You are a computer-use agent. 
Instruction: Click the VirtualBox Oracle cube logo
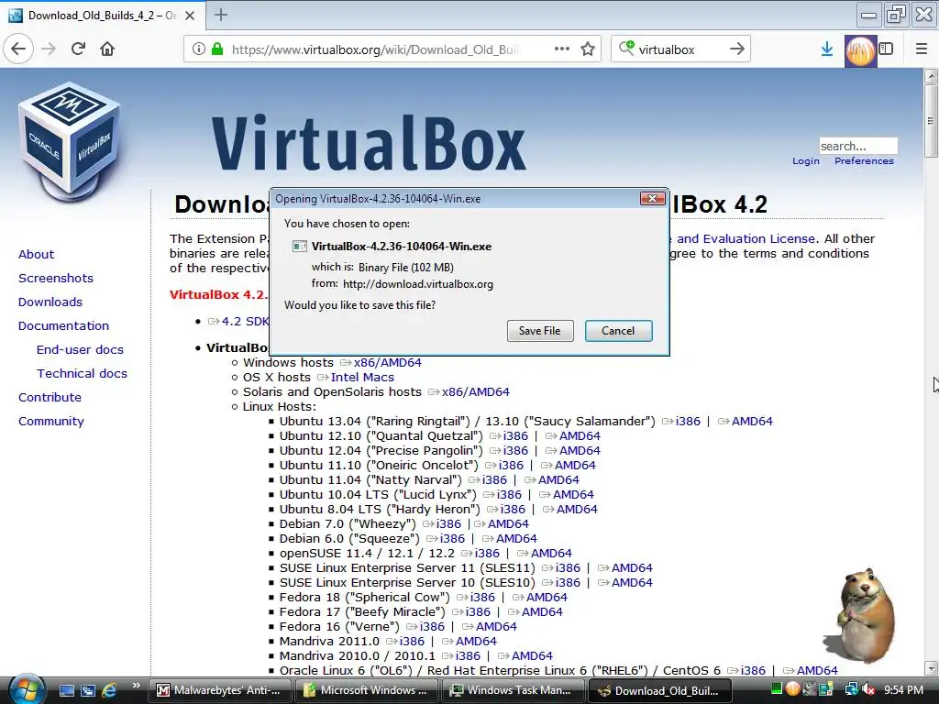[70, 141]
